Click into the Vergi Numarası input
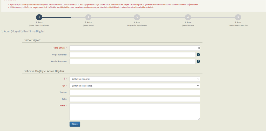The height and width of the screenshot is (131, 266). pos(132,55)
